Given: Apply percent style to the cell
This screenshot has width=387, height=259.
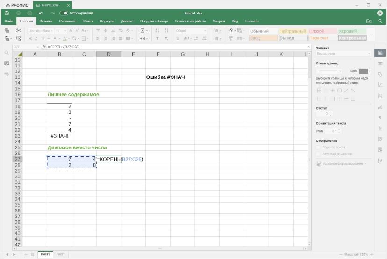Looking at the screenshot, I should coord(178,38).
